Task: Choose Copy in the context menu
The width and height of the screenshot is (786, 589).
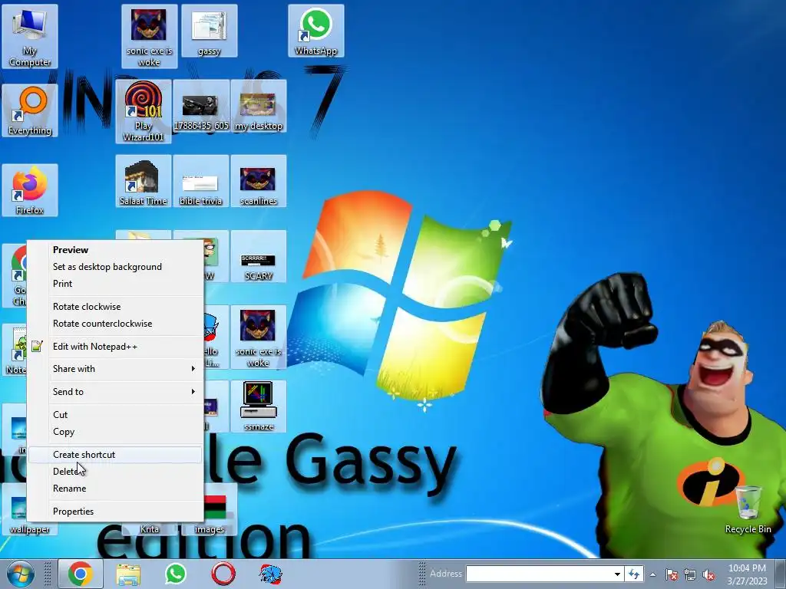Action: point(115,432)
